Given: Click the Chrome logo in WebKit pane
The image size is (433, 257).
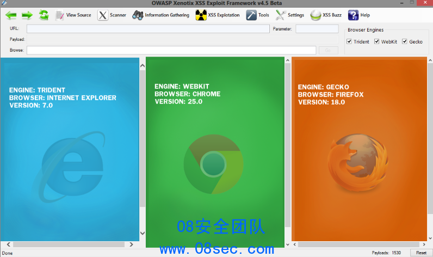Looking at the screenshot, I should click(213, 164).
